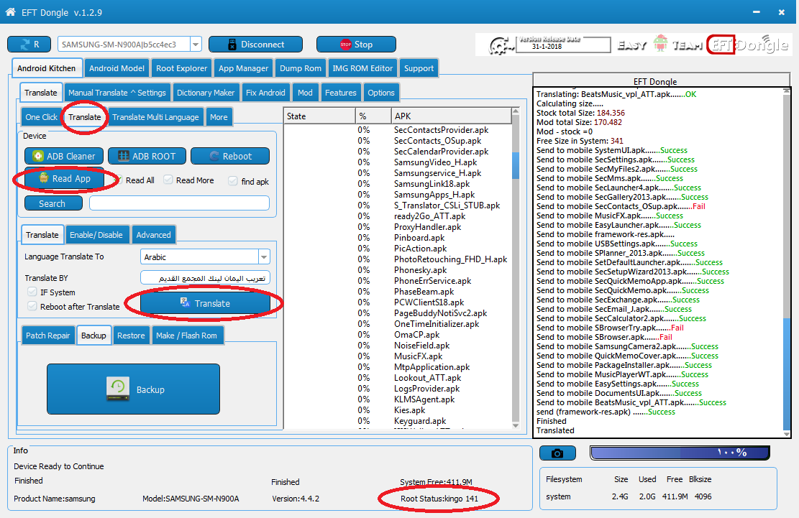
Task: Click the search text input field
Action: [x=179, y=203]
